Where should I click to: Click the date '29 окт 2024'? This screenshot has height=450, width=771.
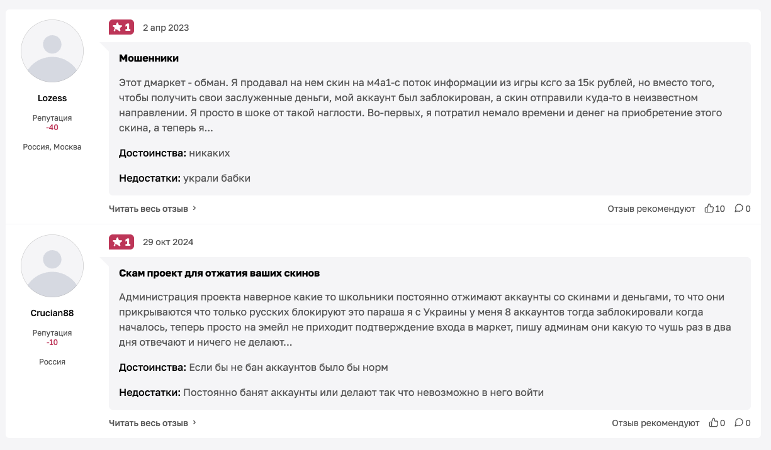coord(168,243)
